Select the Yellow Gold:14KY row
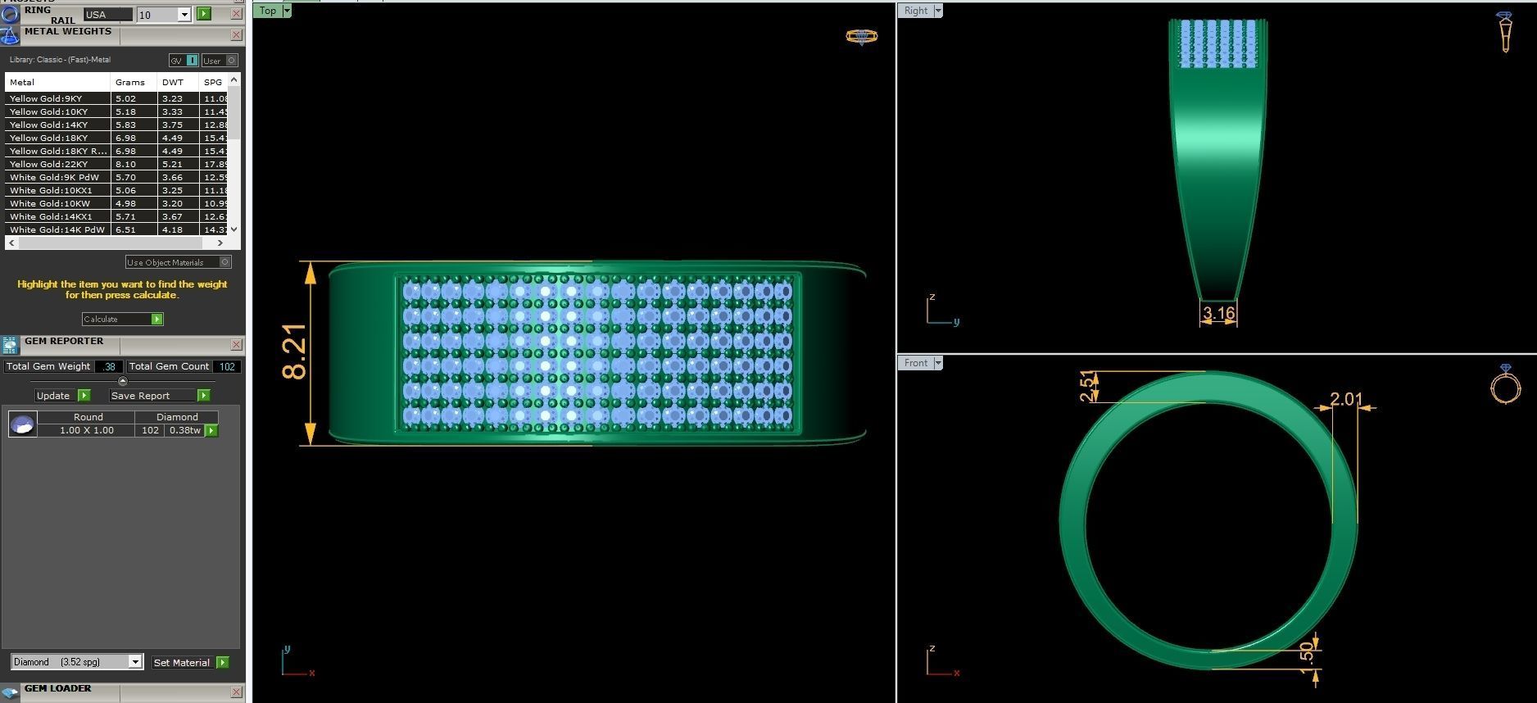1537x703 pixels. click(x=116, y=125)
